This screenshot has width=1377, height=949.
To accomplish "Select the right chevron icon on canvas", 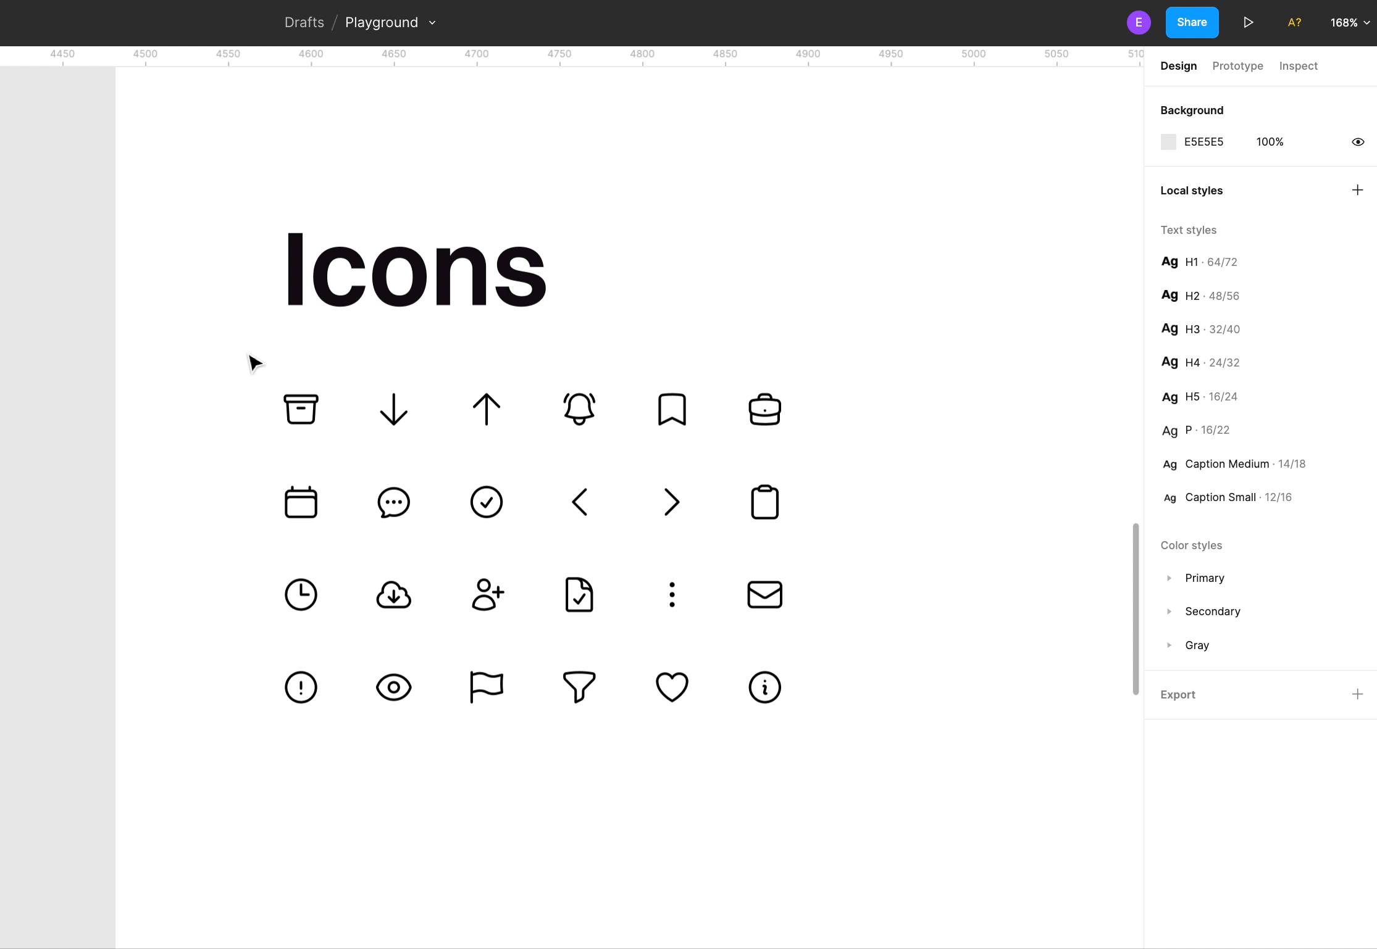I will click(x=672, y=502).
